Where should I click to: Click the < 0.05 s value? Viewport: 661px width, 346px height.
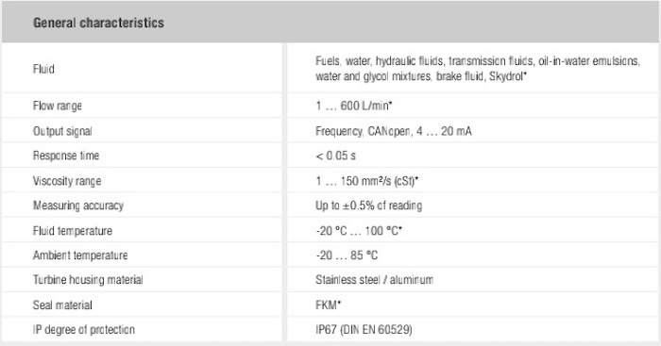(335, 156)
